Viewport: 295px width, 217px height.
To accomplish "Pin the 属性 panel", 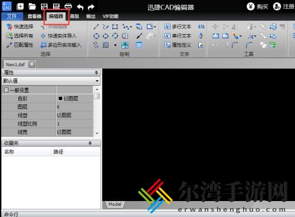I will point(96,73).
